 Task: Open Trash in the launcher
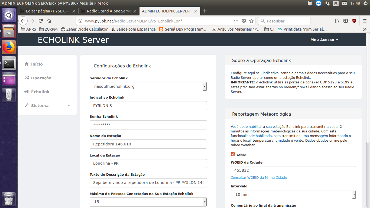[9, 200]
